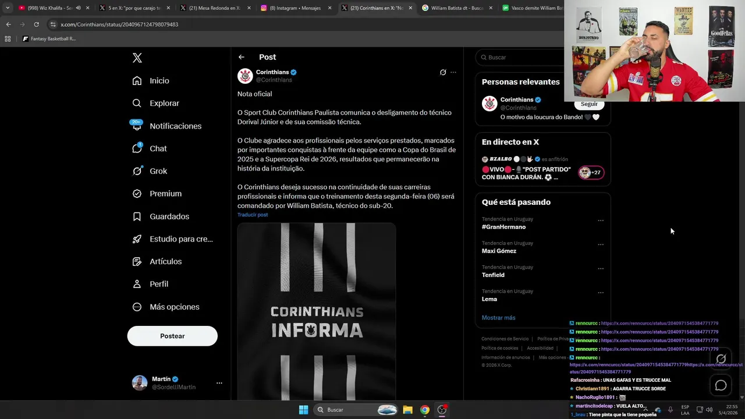The image size is (745, 419).
Task: Open the Corinthians Informa image
Action: tap(317, 312)
